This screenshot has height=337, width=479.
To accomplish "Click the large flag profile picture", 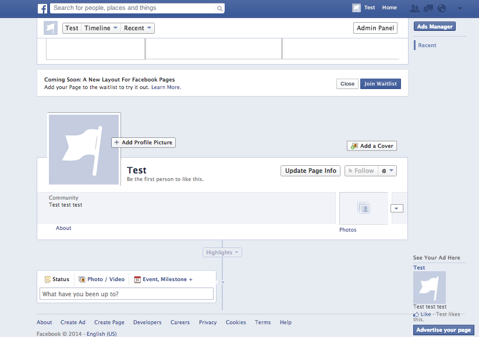I will (84, 150).
